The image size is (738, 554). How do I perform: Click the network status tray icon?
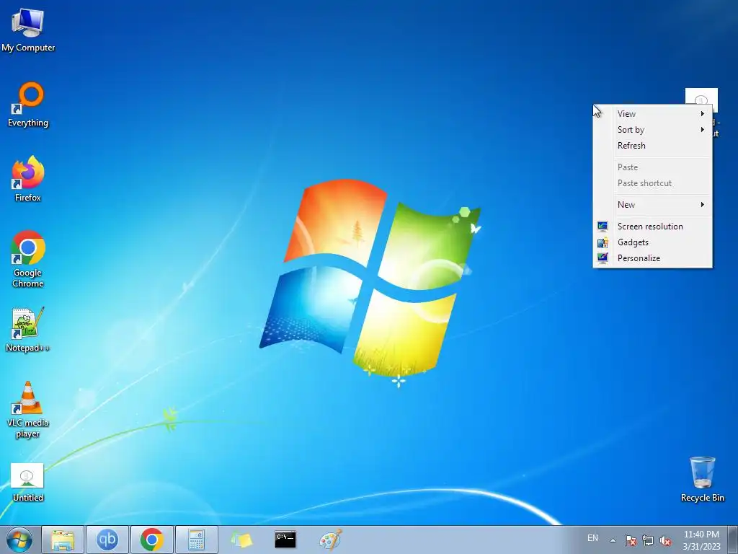[648, 540]
